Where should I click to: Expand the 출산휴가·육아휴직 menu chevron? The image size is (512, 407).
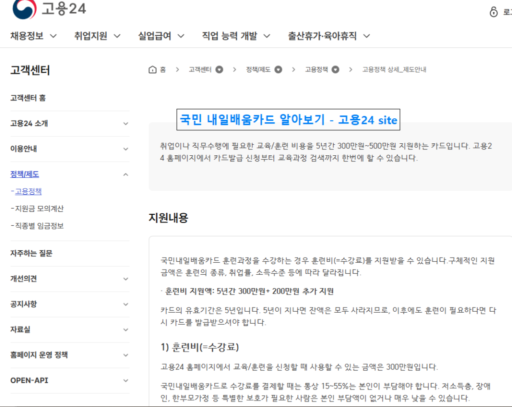[x=366, y=36]
